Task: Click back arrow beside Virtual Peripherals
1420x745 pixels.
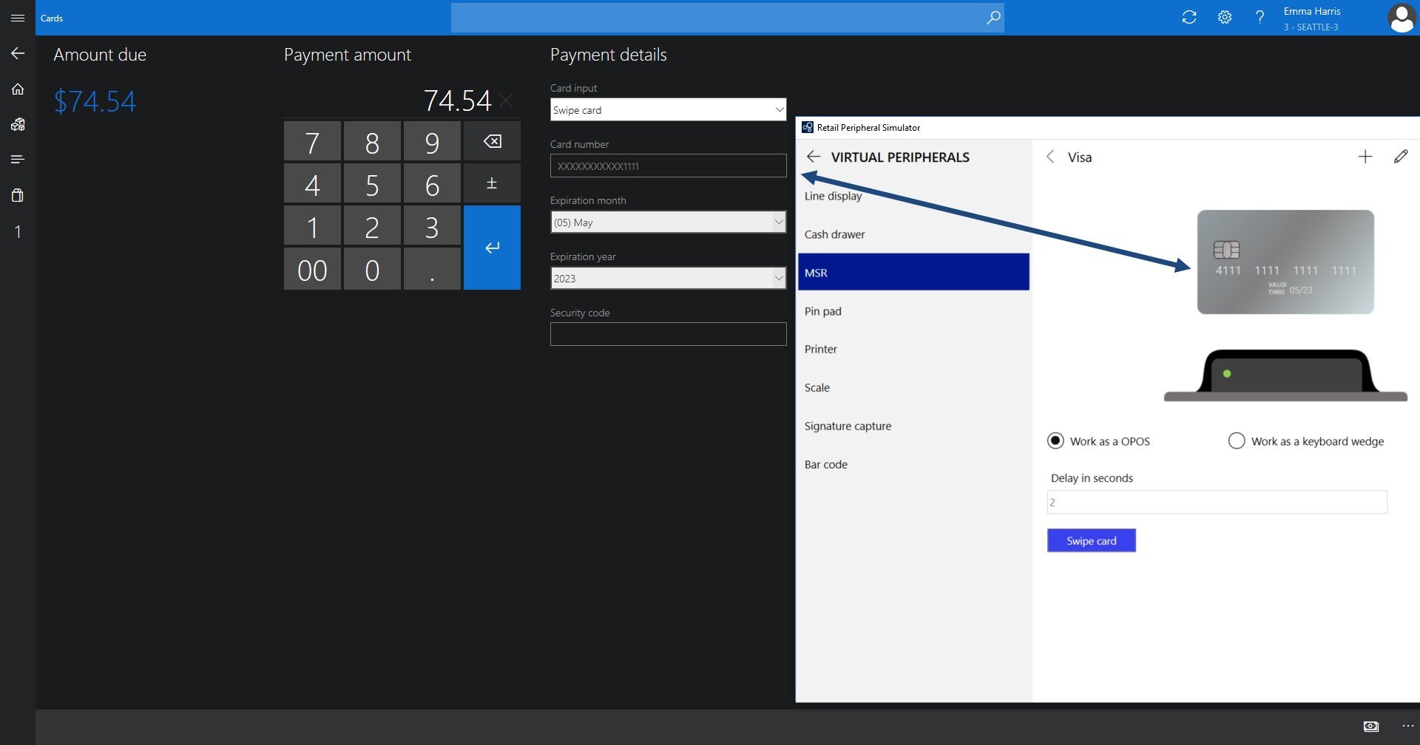Action: [x=814, y=157]
